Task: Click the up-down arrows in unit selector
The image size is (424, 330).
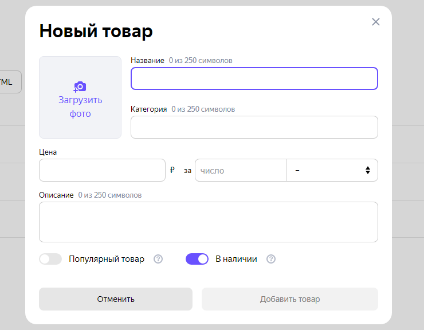Action: [367, 170]
